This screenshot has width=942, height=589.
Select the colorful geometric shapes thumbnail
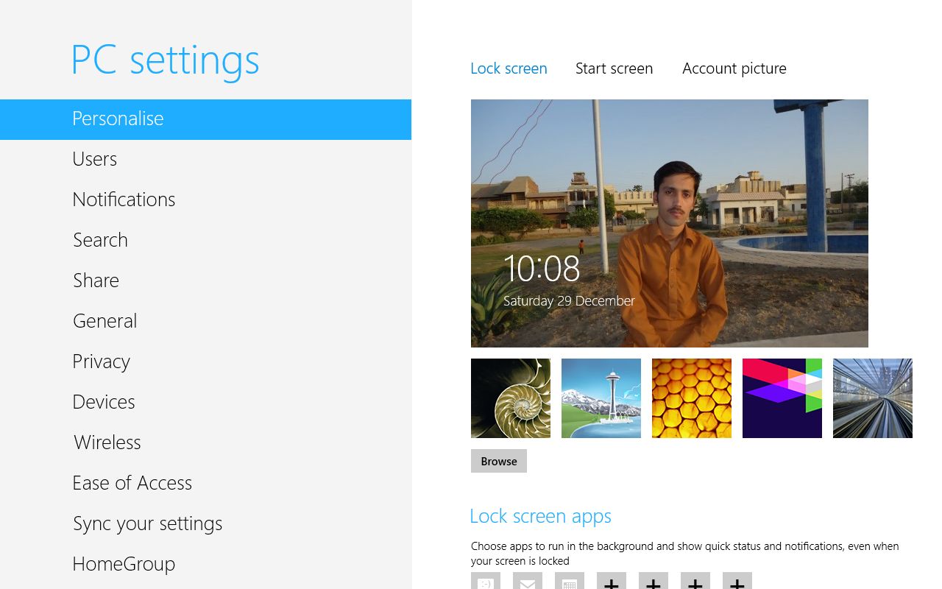click(x=782, y=398)
